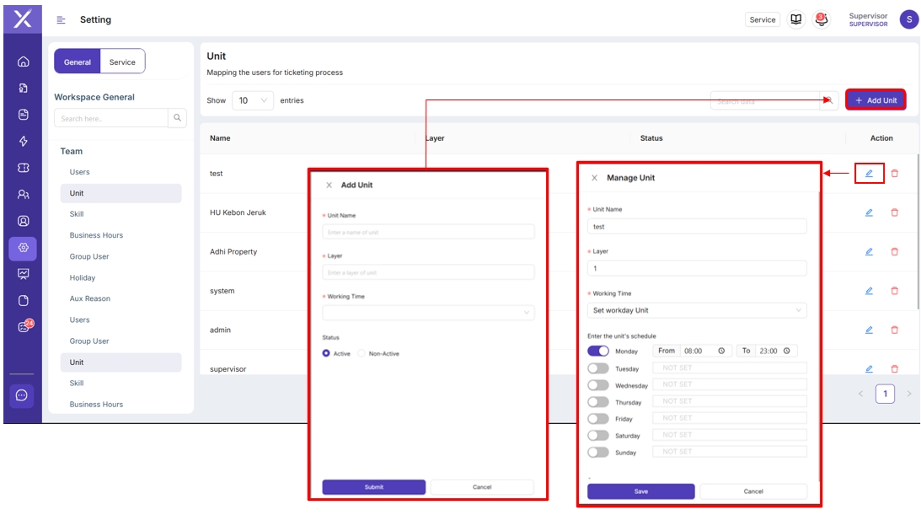
Task: Select Business Hours in the Team menu
Action: pyautogui.click(x=96, y=235)
